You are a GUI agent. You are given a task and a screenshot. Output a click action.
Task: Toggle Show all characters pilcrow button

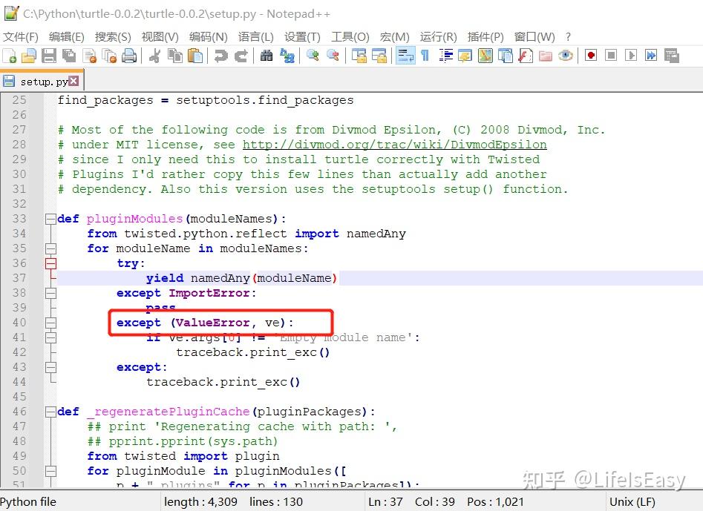tap(425, 56)
